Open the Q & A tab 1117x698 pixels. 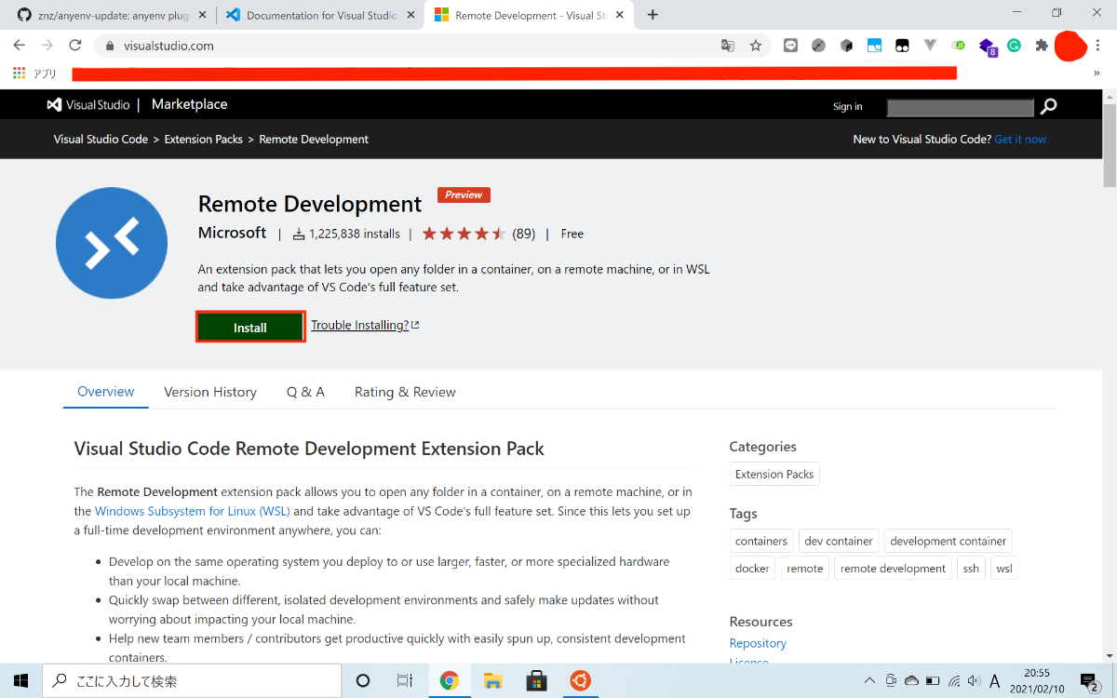point(305,392)
